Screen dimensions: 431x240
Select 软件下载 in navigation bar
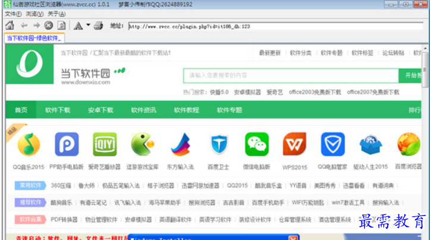[x=58, y=110]
